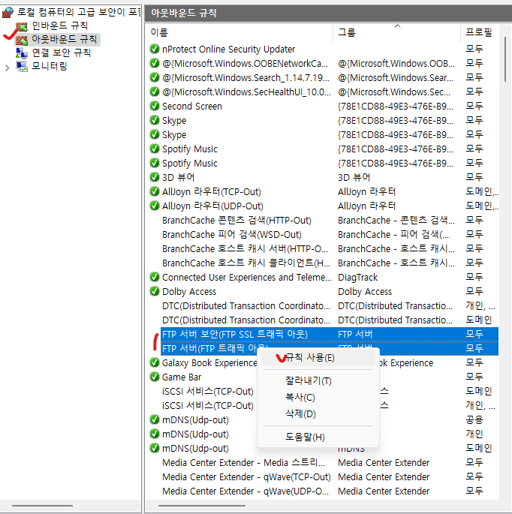Click the 아웃바운드 규칙 panel title bar
The height and width of the screenshot is (514, 512).
(328, 13)
